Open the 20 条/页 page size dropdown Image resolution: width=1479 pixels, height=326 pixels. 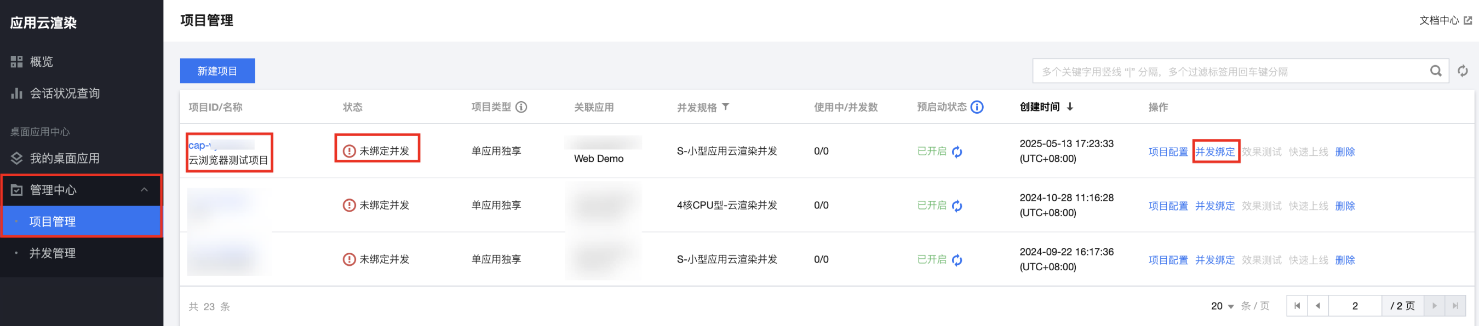point(1223,306)
